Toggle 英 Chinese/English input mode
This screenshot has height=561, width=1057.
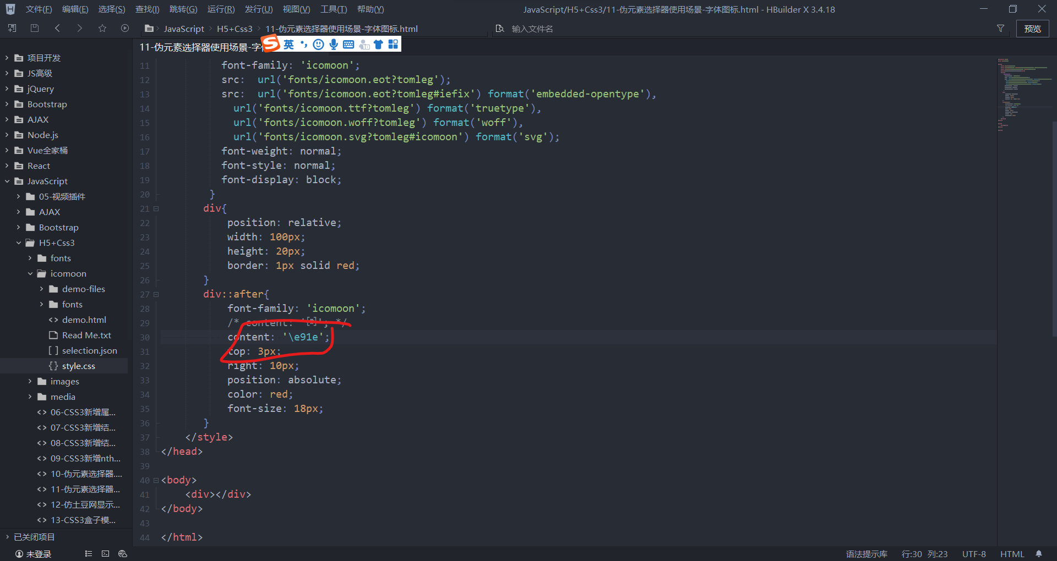pos(289,45)
